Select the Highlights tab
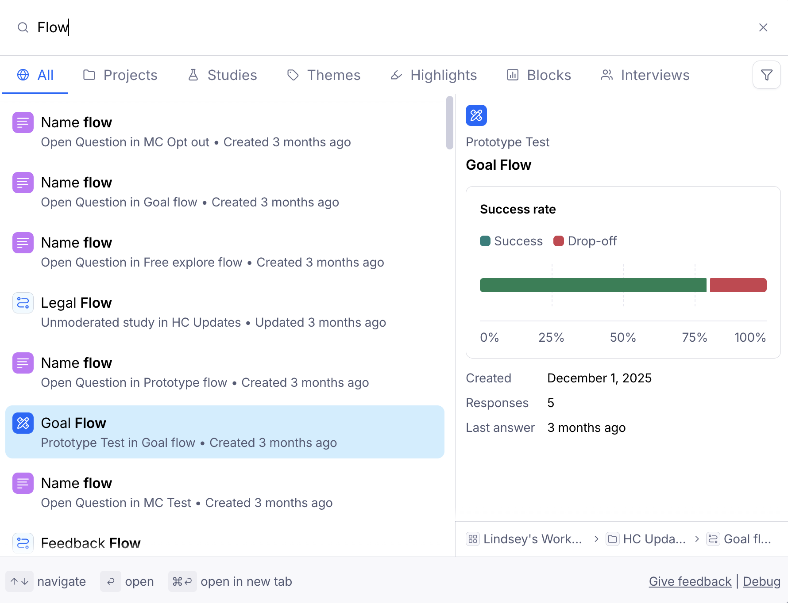This screenshot has height=603, width=788. (433, 75)
